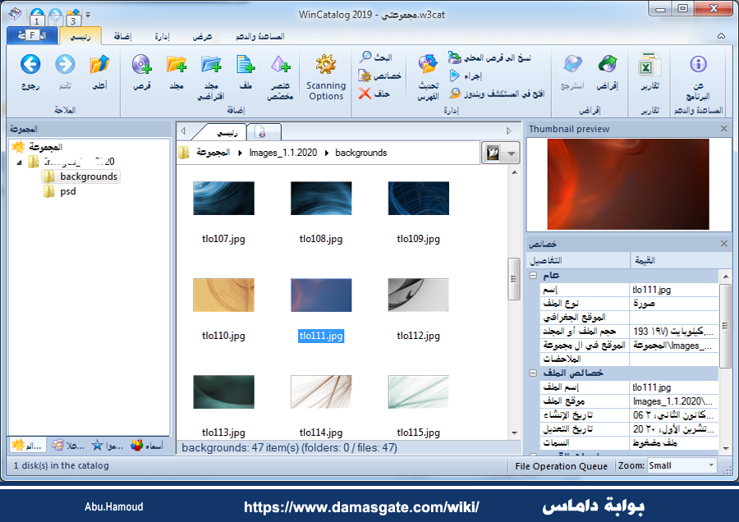Viewport: 739px width, 522px height.
Task: Add a file with the document-plus icon
Action: click(x=246, y=65)
